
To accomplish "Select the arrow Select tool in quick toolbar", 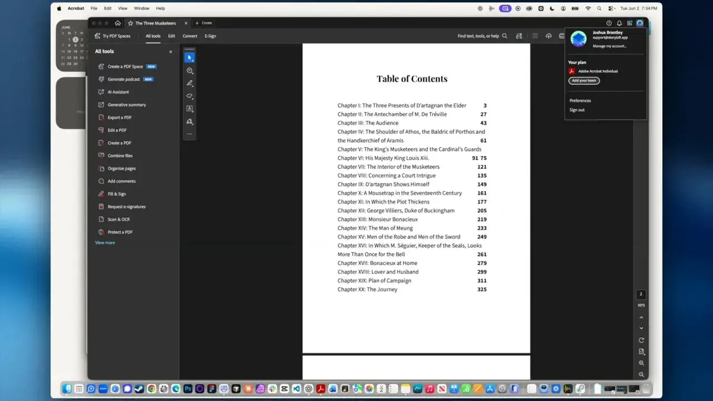I will click(189, 57).
